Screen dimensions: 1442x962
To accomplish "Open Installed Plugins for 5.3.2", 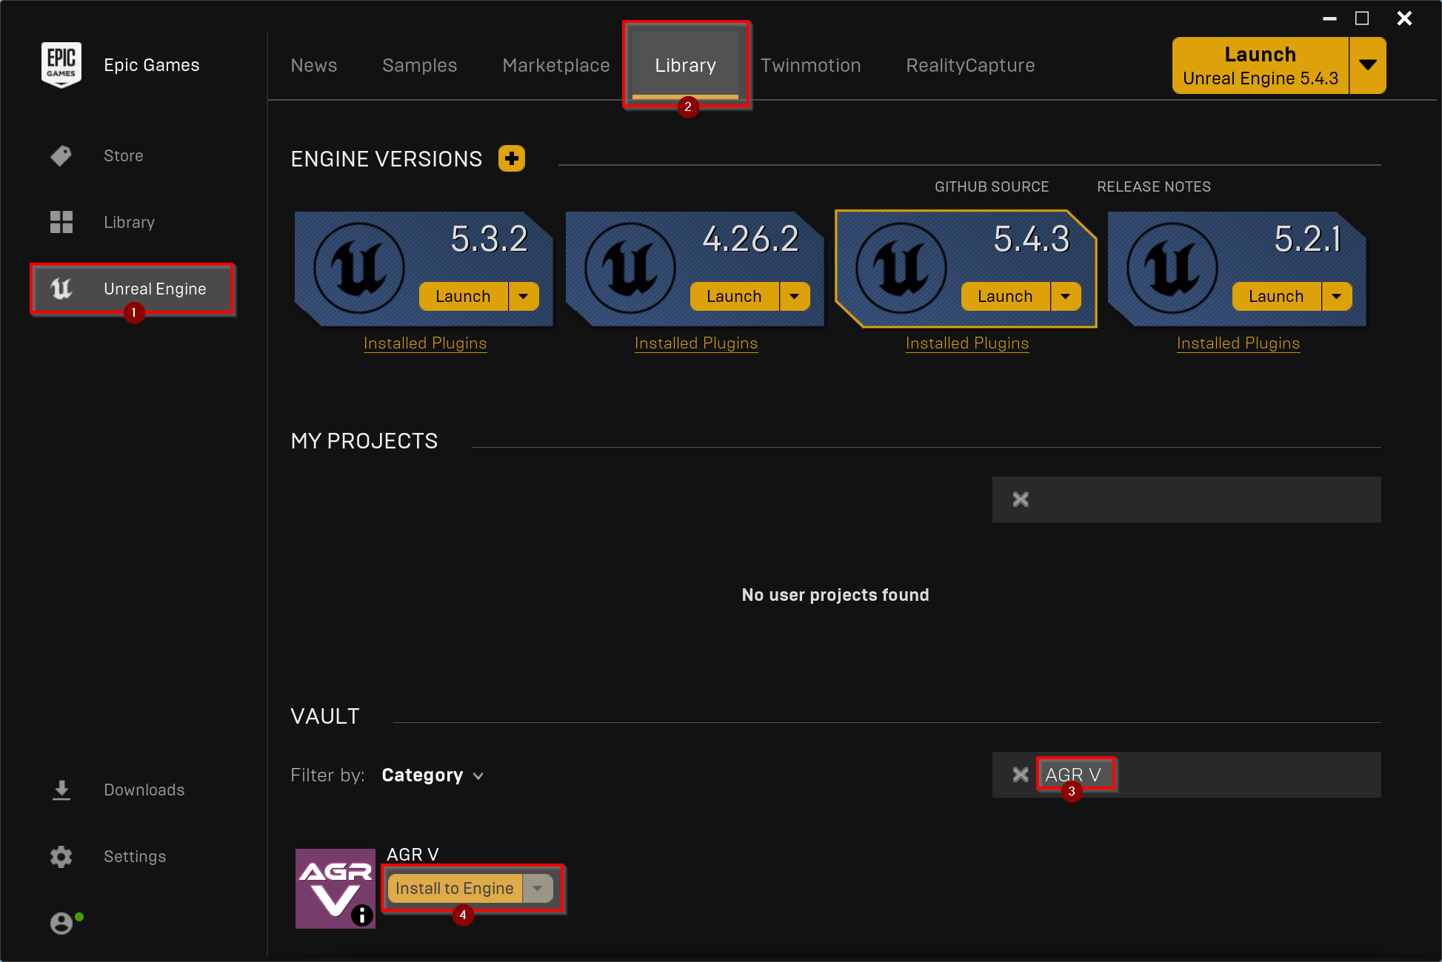I will click(425, 343).
